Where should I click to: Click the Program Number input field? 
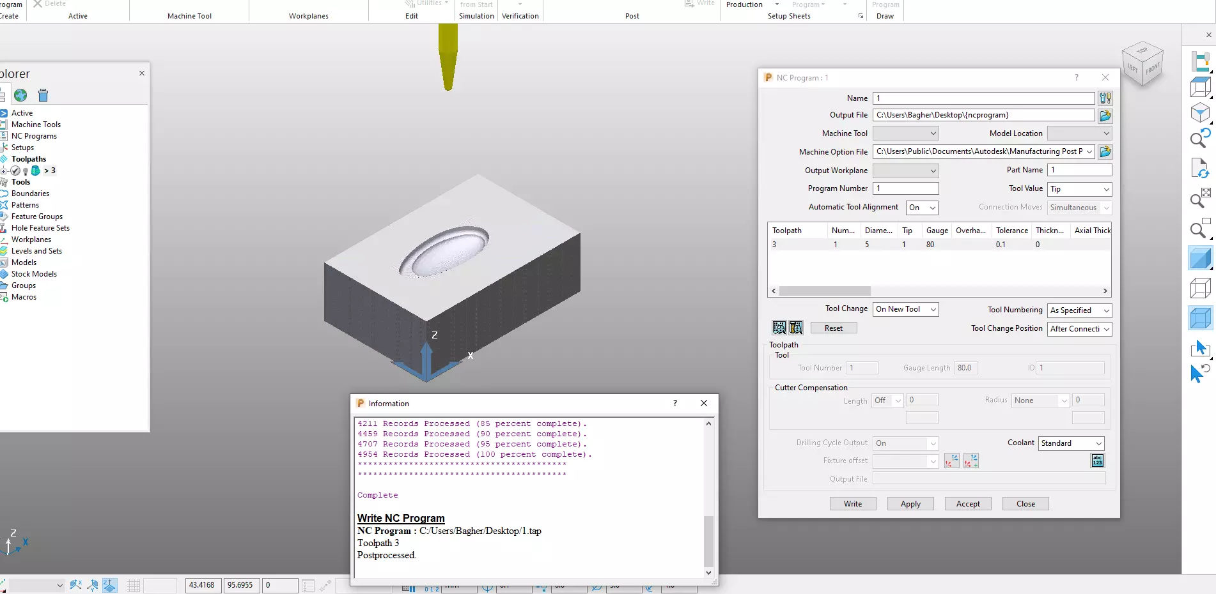pos(906,188)
